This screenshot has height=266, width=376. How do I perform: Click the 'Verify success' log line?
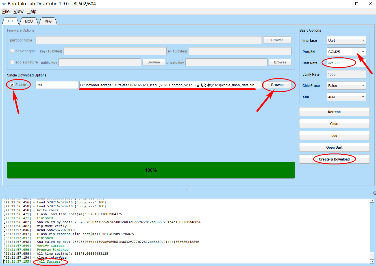click(34, 246)
